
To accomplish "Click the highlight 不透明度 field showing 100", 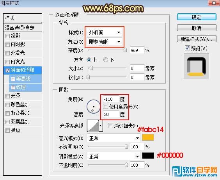I will pos(137,147).
